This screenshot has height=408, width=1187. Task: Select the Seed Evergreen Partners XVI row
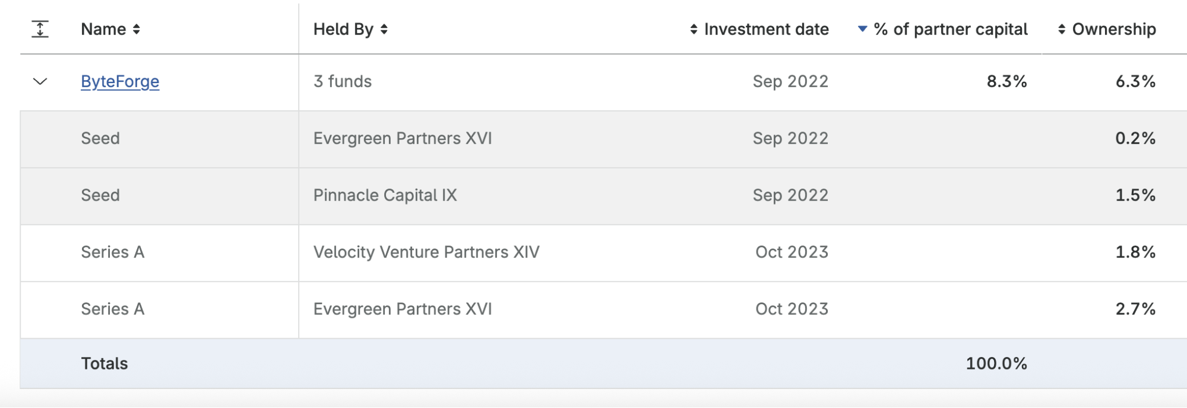403,138
